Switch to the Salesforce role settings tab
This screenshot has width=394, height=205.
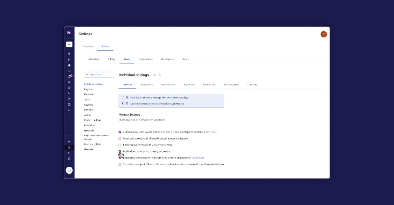tap(147, 84)
